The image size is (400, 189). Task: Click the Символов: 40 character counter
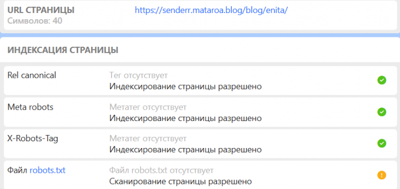[35, 21]
